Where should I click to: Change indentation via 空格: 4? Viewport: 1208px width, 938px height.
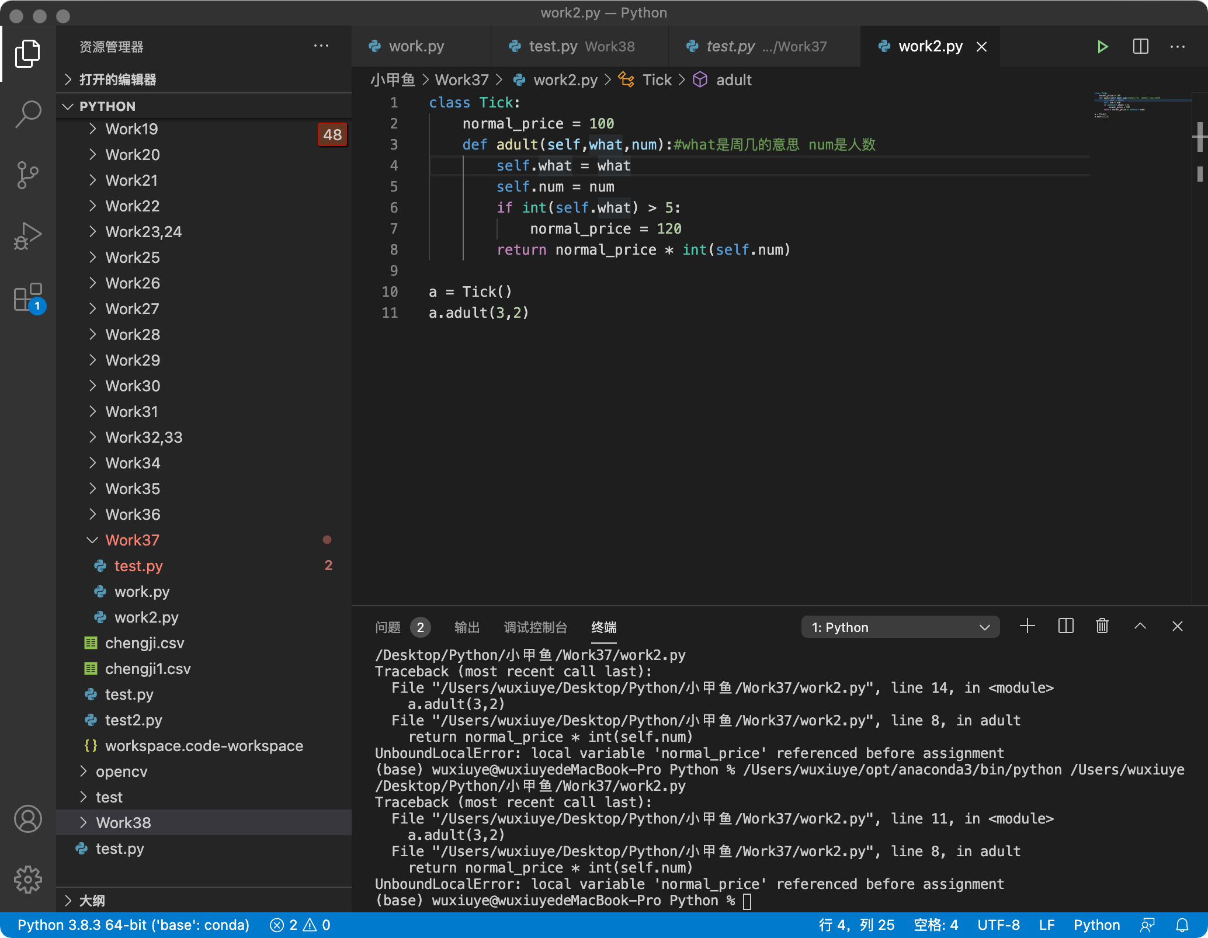tap(936, 925)
